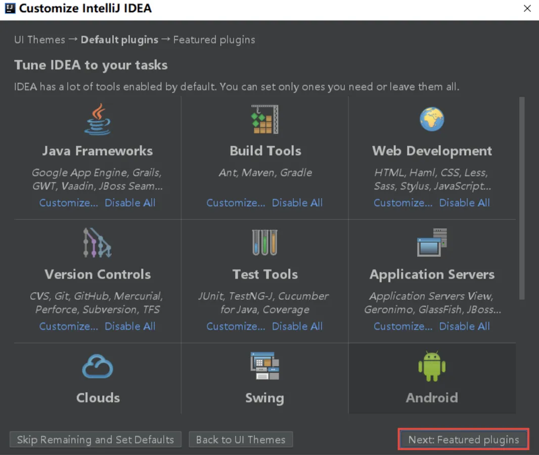
Task: Proceed to Next: Featured plugins
Action: pyautogui.click(x=463, y=439)
